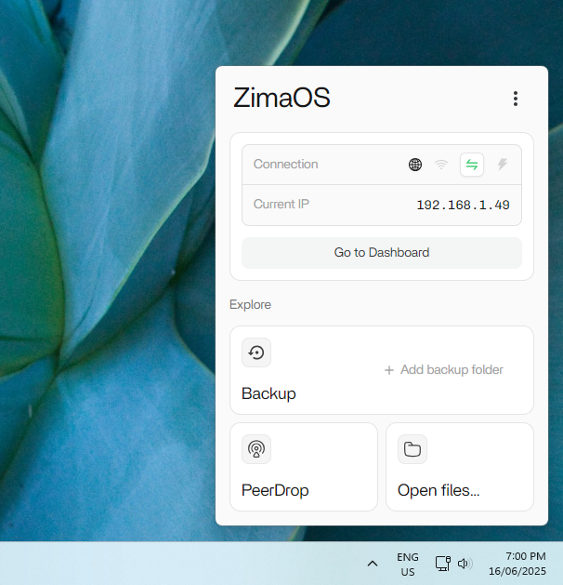Open the Open files card
The height and width of the screenshot is (585, 563).
[x=460, y=467]
